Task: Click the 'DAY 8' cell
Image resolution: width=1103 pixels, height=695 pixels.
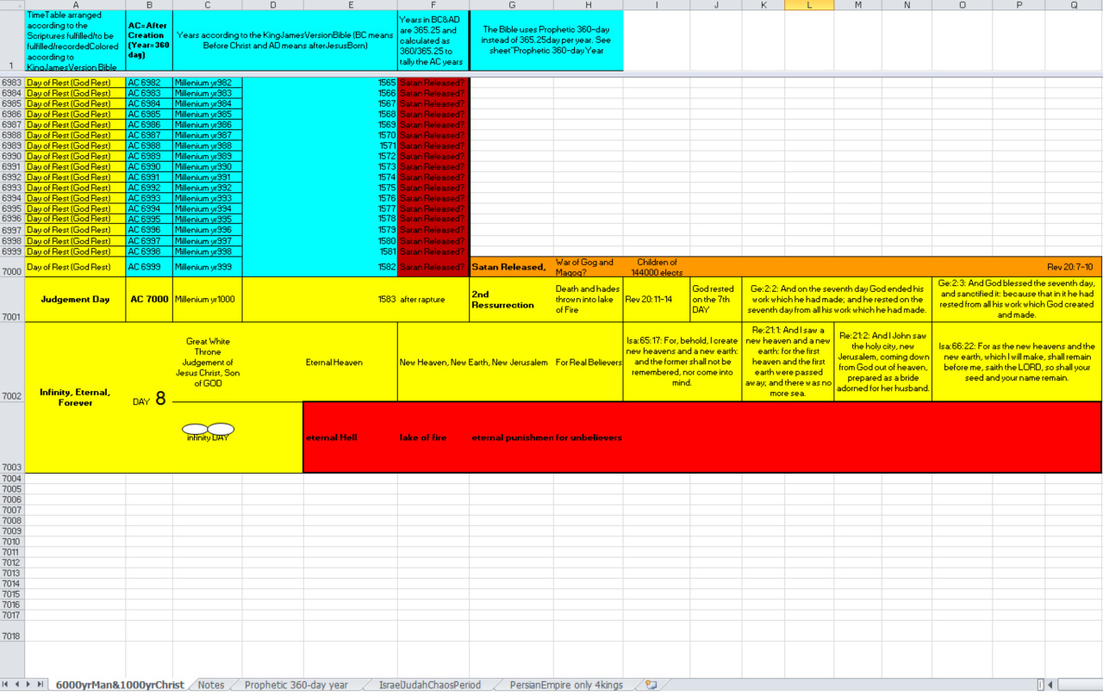Action: [x=149, y=399]
